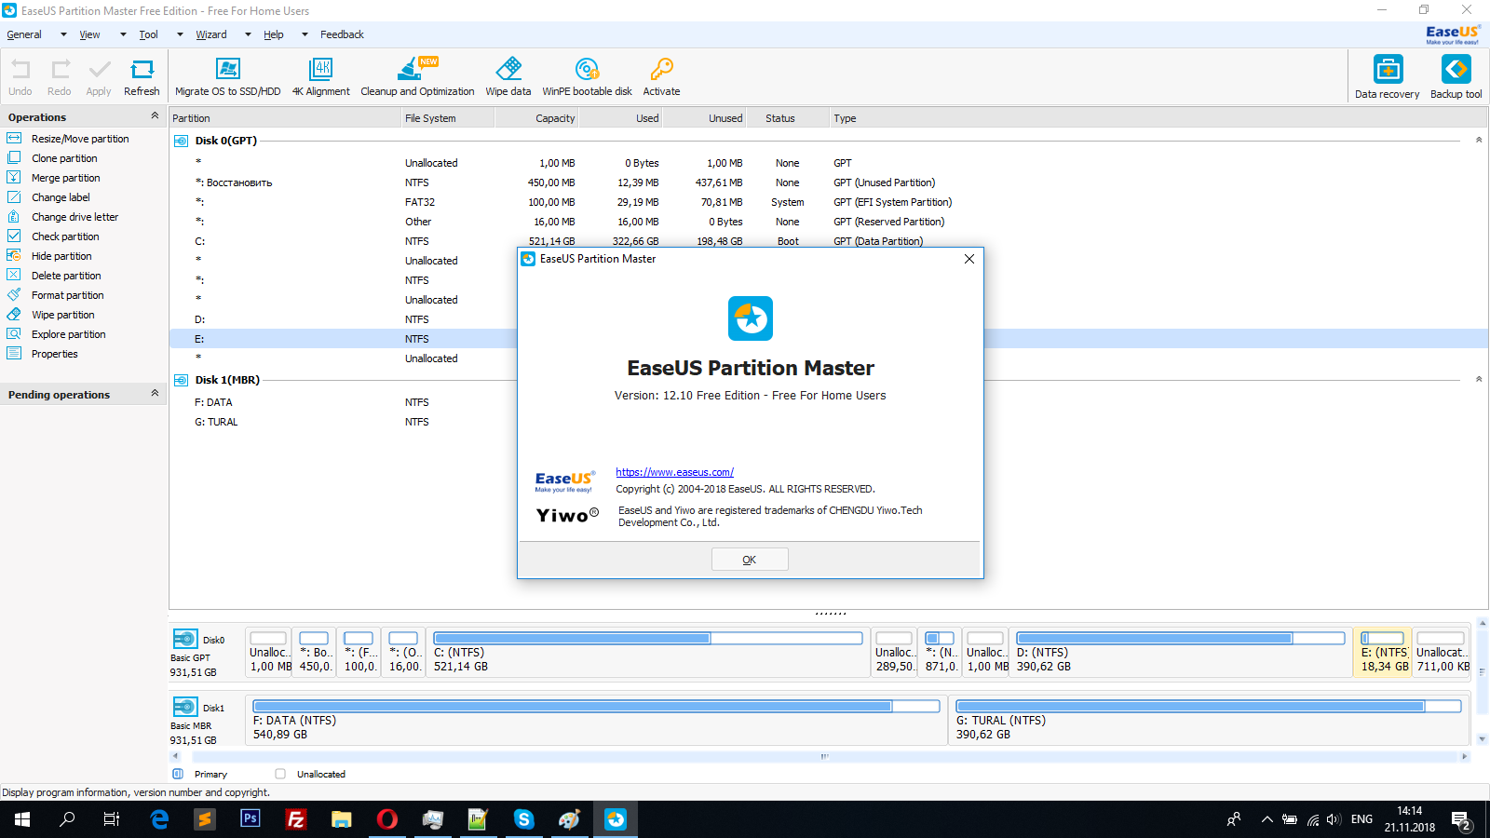Screen dimensions: 1490x838
Task: Sort by the Partition column header
Action: point(284,118)
